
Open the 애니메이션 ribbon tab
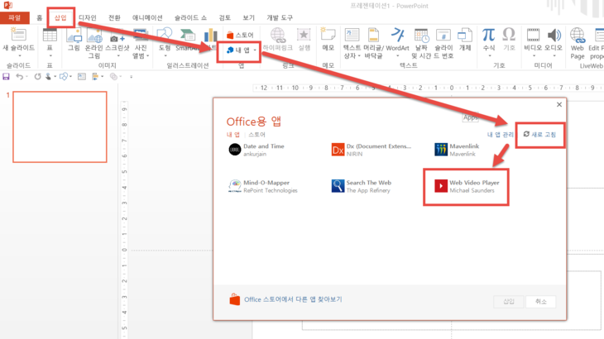(x=147, y=17)
